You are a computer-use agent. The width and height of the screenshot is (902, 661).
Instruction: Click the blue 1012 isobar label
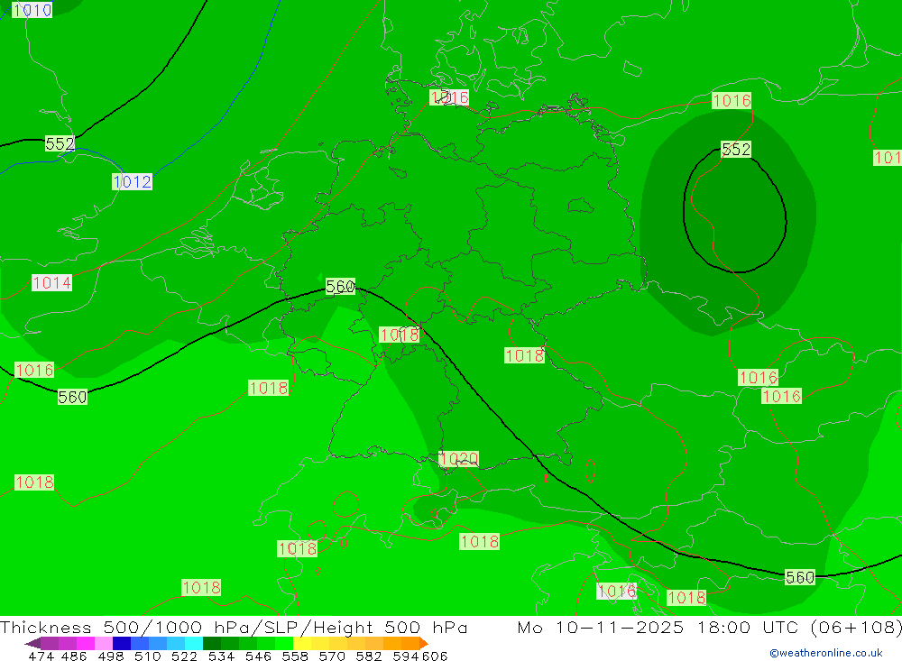coord(133,182)
